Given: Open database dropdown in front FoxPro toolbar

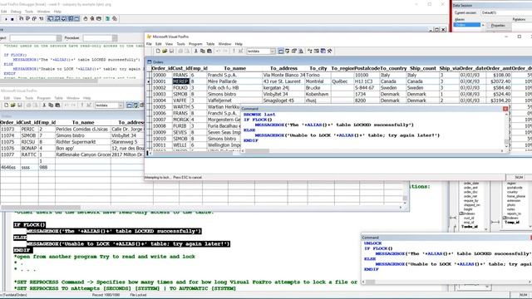Looking at the screenshot, I should pos(273,51).
